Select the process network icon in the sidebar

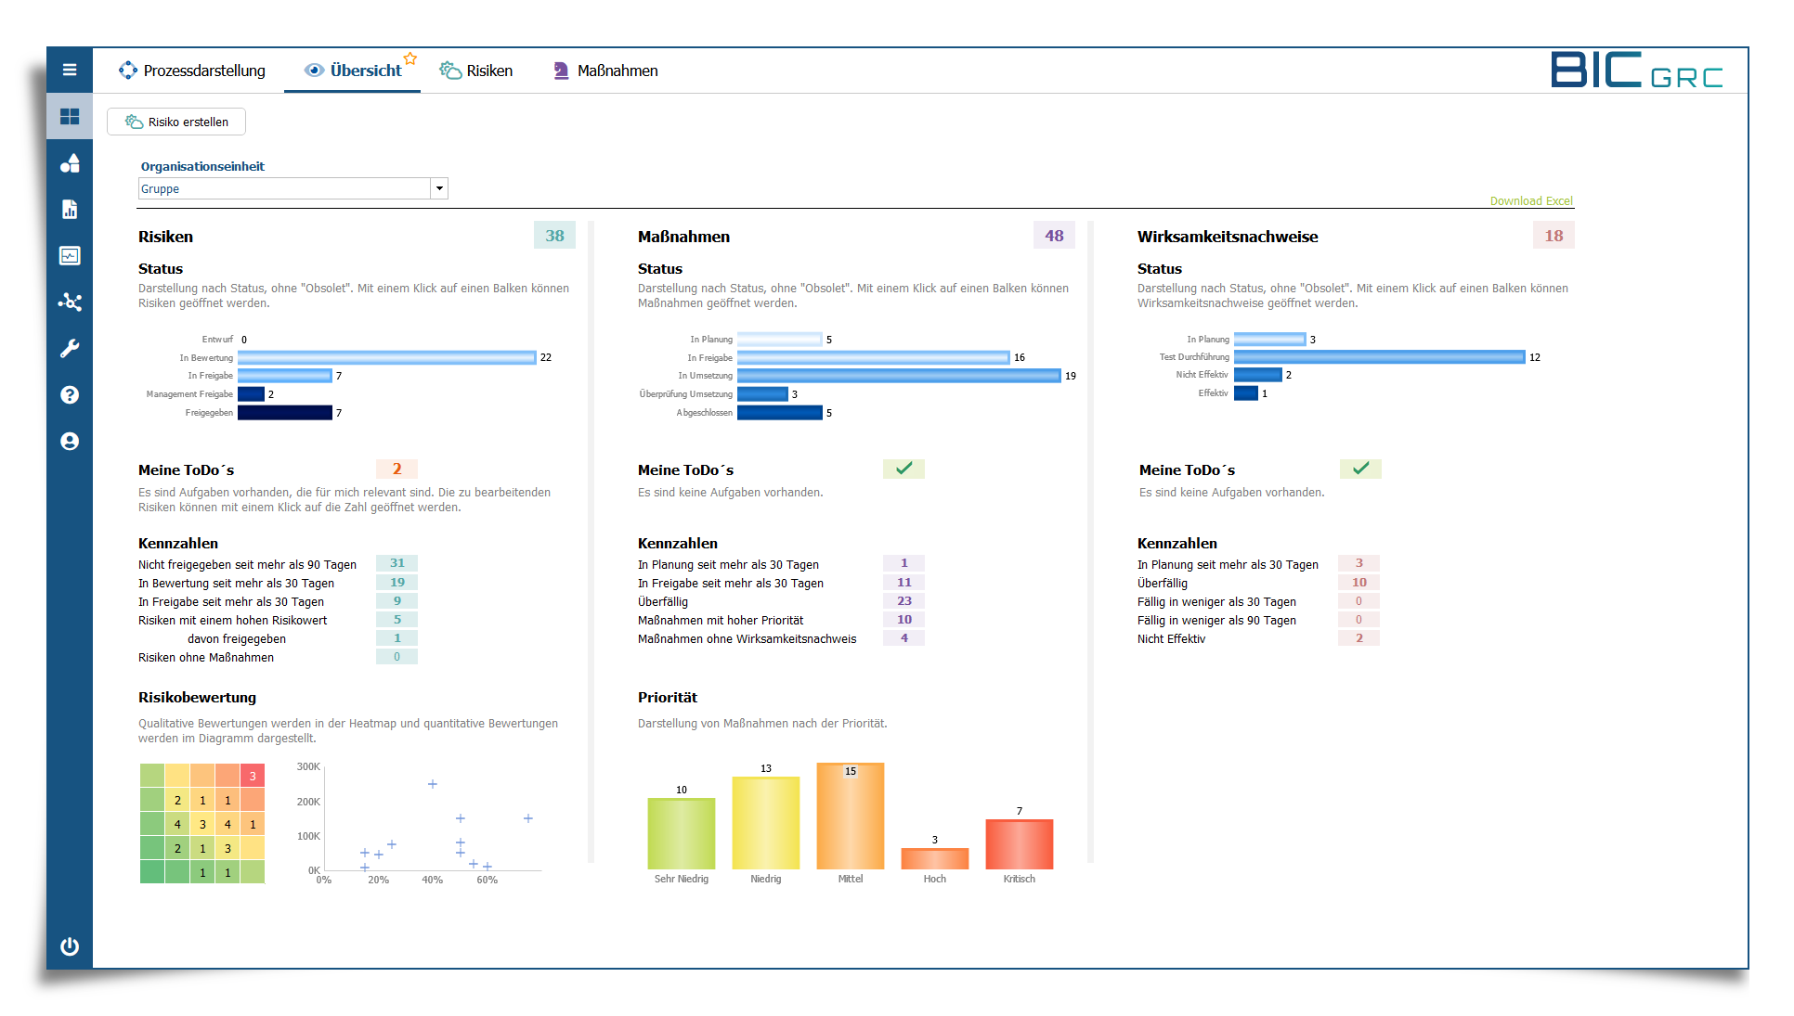pos(70,302)
